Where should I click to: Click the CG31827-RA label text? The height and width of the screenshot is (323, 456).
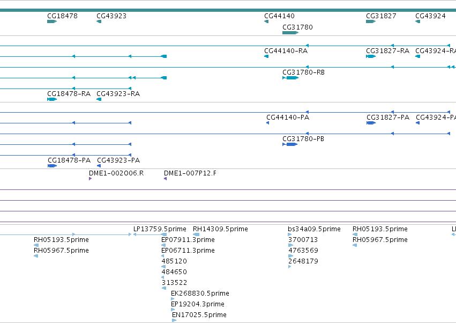click(387, 50)
